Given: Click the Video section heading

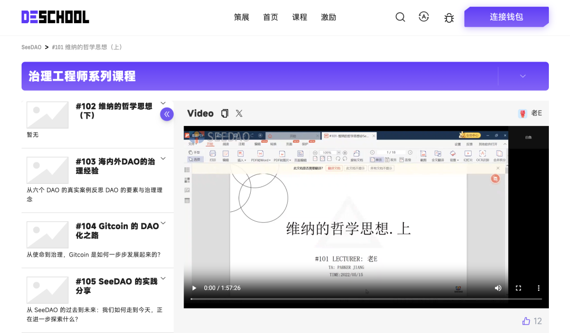Looking at the screenshot, I should tap(201, 113).
